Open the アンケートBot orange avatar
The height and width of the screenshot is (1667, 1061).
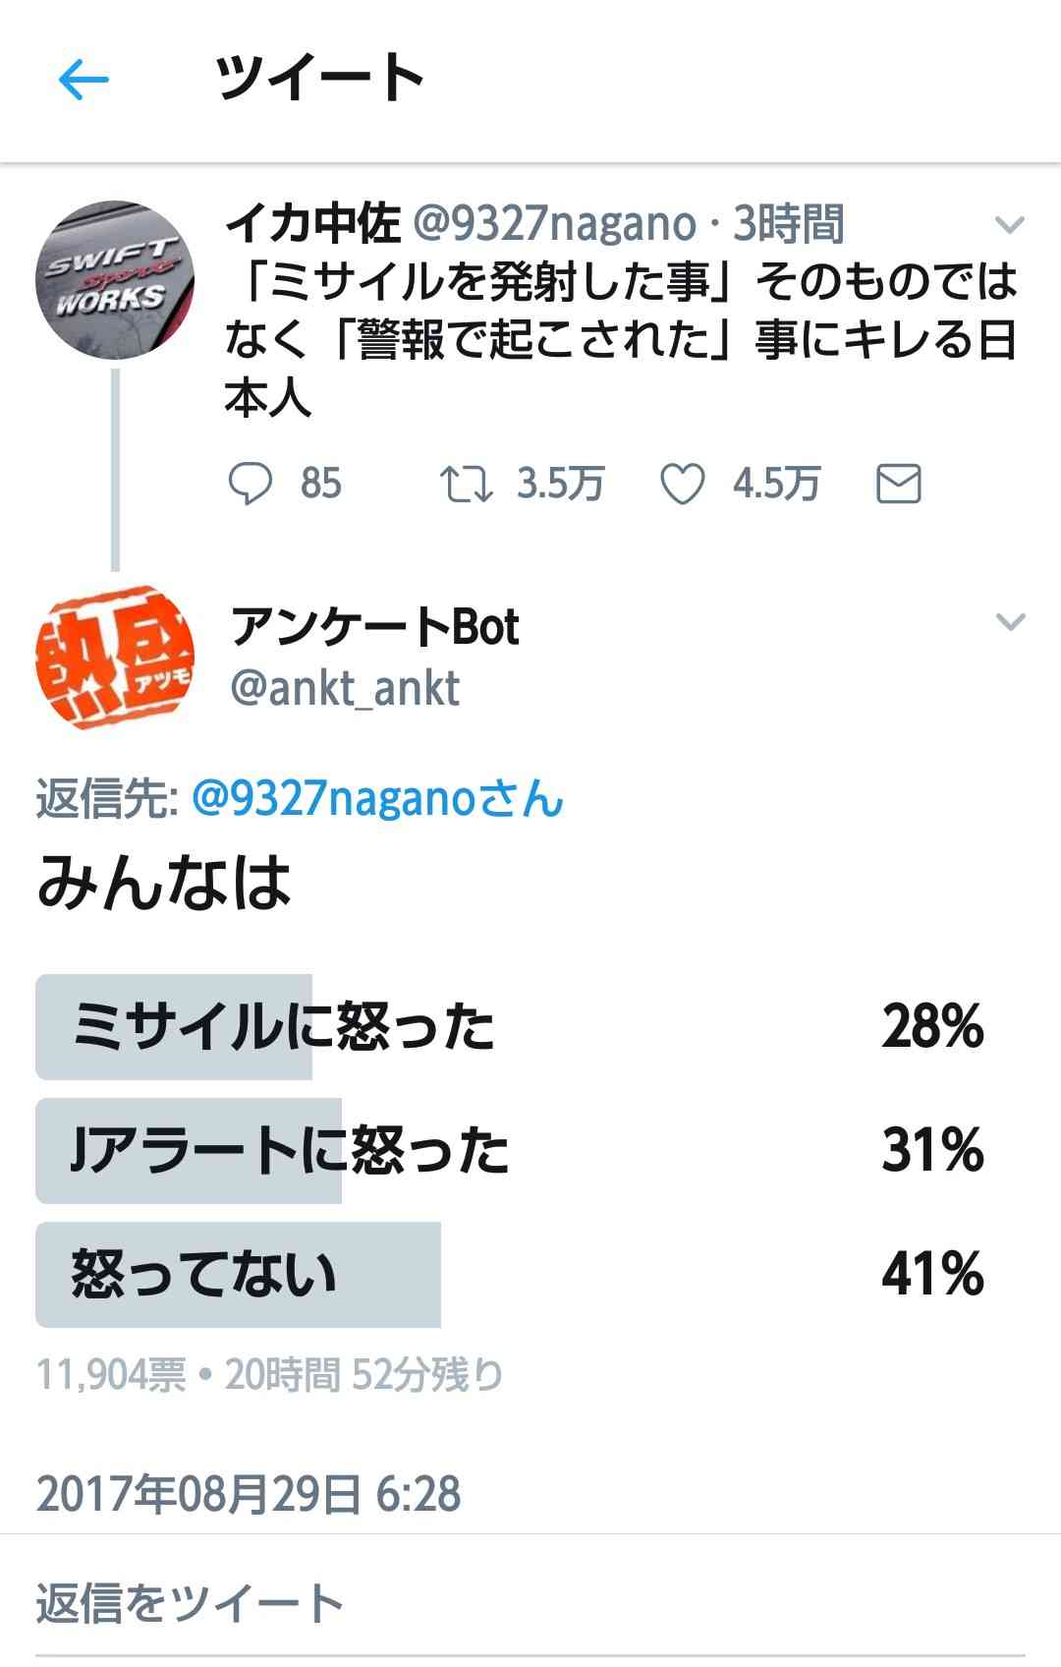coord(115,658)
